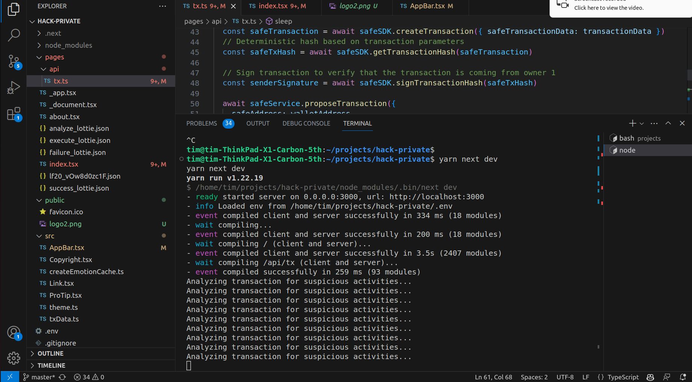The image size is (692, 382).
Task: Select the bash projects terminal instance
Action: pos(648,138)
